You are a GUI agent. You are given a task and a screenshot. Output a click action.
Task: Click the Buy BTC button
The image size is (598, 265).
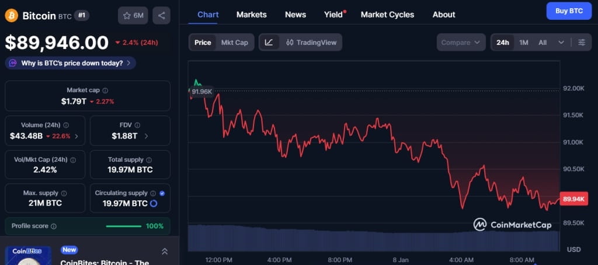tap(569, 11)
